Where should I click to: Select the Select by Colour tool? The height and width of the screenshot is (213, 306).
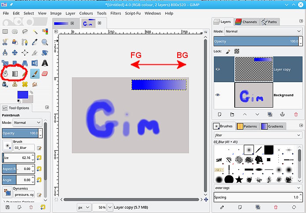(x=45, y=31)
